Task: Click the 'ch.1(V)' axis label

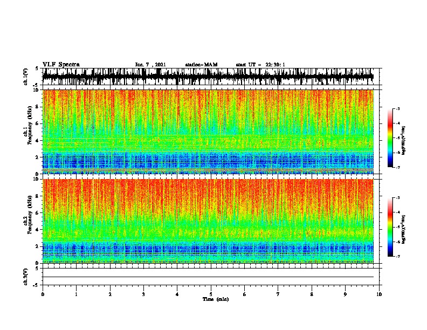Action: (x=26, y=77)
